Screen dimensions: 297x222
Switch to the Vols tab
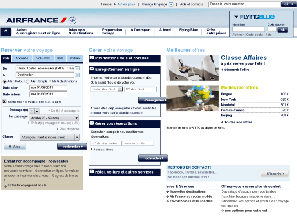(6, 58)
